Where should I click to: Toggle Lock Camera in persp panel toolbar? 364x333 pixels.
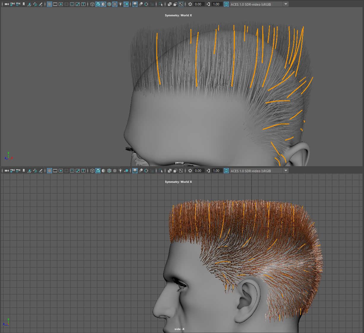point(12,4)
